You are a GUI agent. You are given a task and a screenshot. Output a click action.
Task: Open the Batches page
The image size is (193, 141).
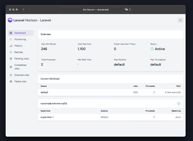(20, 52)
